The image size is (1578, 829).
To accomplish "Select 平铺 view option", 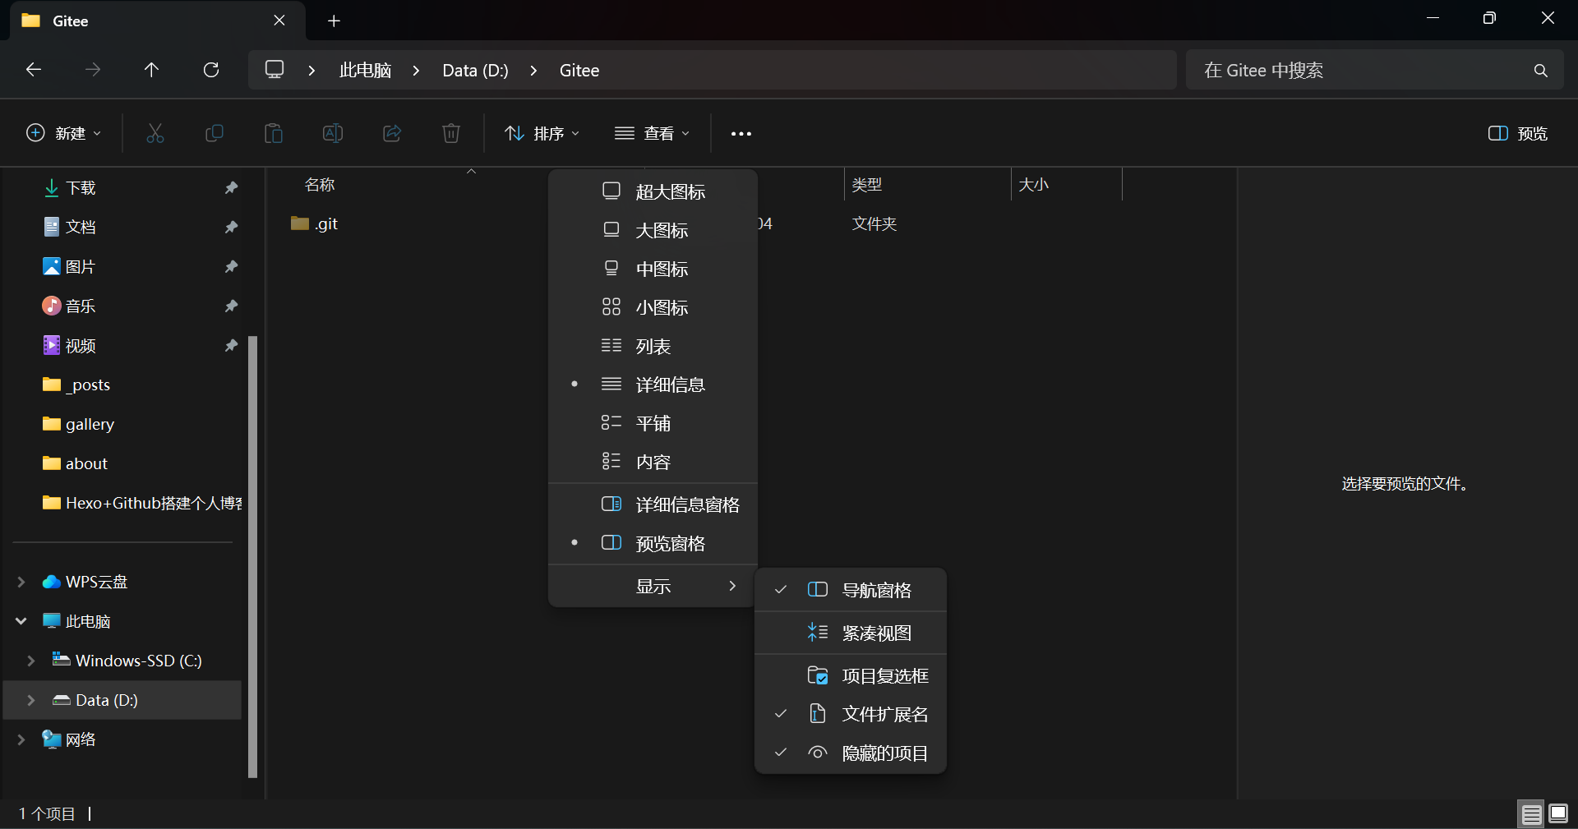I will pyautogui.click(x=653, y=423).
